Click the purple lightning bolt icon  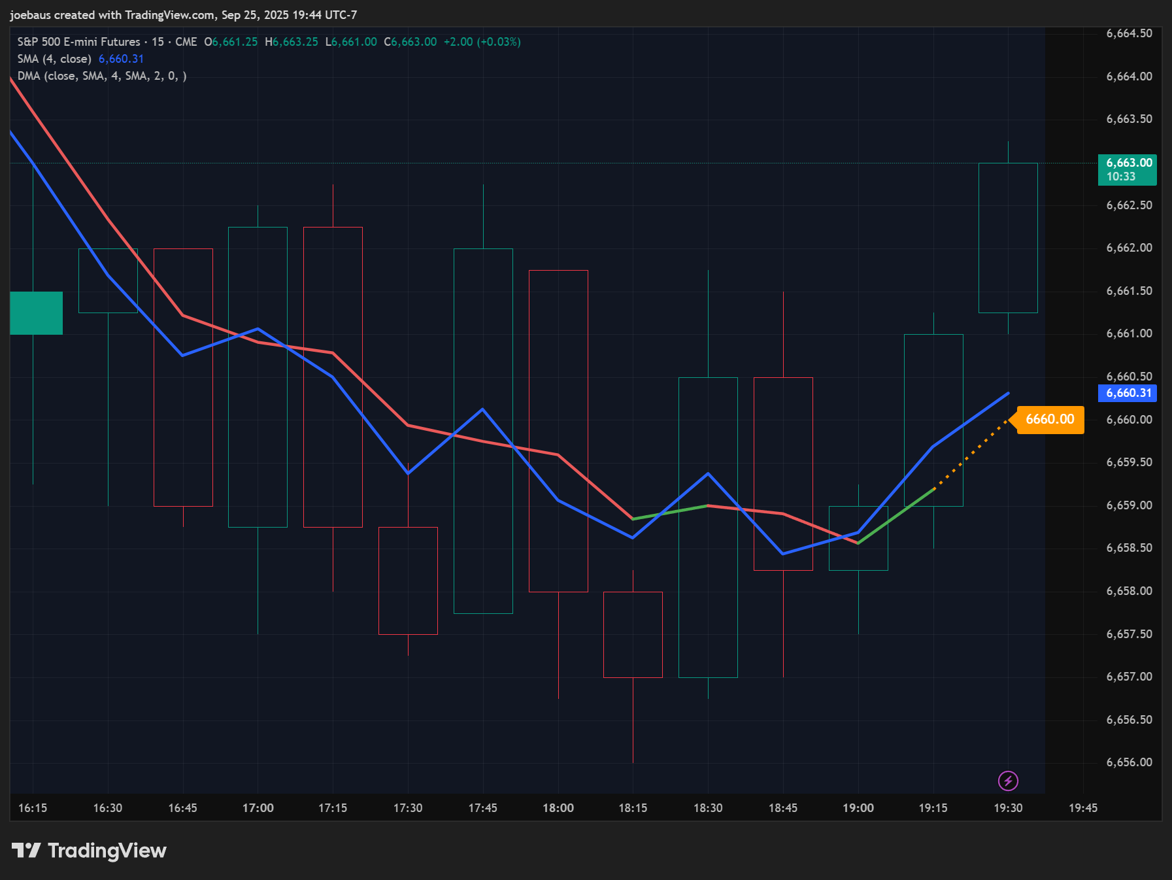[1008, 781]
